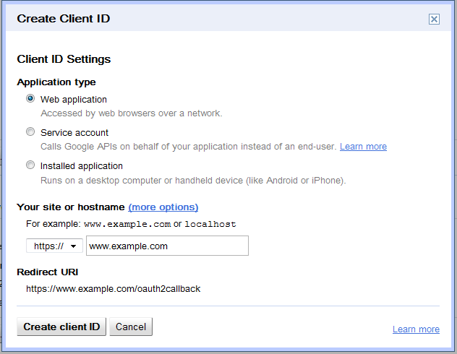Click the Cancel button

click(131, 327)
